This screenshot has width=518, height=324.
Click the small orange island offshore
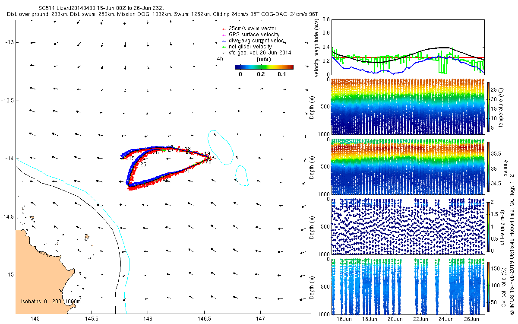(87, 237)
